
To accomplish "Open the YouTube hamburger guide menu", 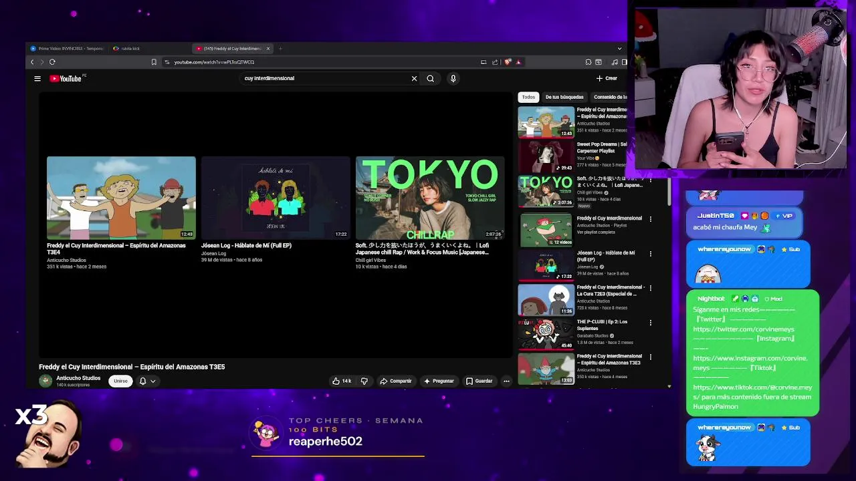I will click(x=37, y=78).
